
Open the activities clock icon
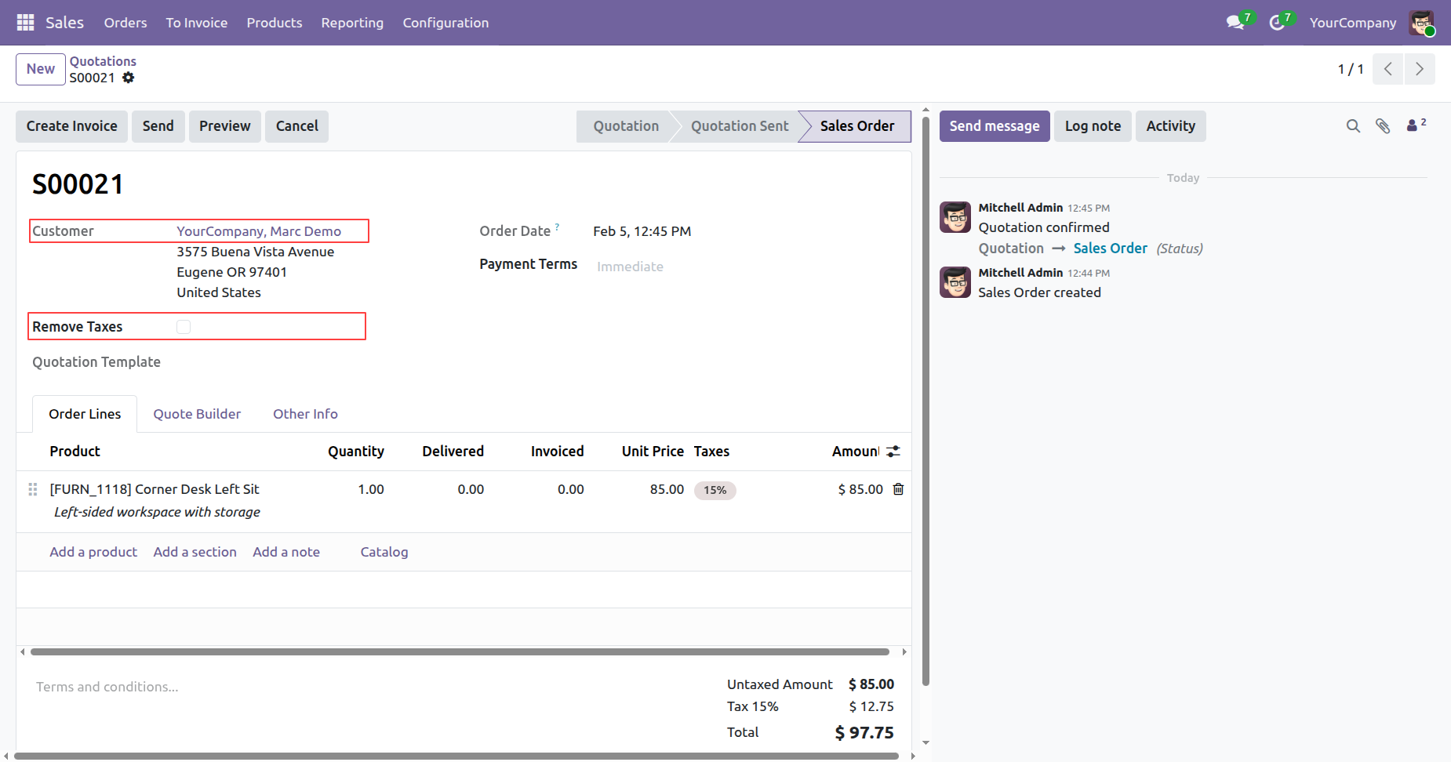point(1277,23)
